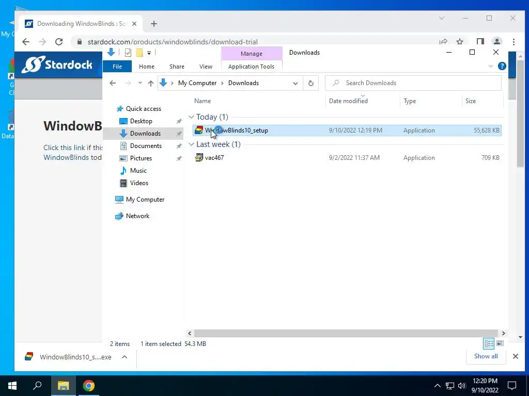Viewport: 529px width, 396px height.
Task: Sort by the Name column header
Action: pyautogui.click(x=203, y=101)
